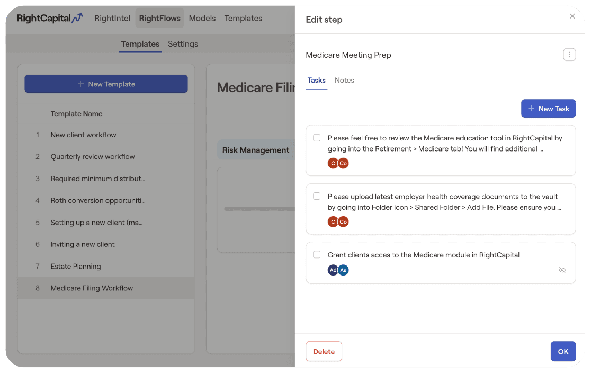Image resolution: width=591 pixels, height=373 pixels.
Task: Select the Medicare Filing Workflow template
Action: tap(106, 288)
